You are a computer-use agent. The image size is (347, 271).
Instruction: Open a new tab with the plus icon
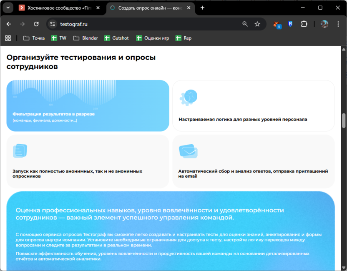click(202, 8)
